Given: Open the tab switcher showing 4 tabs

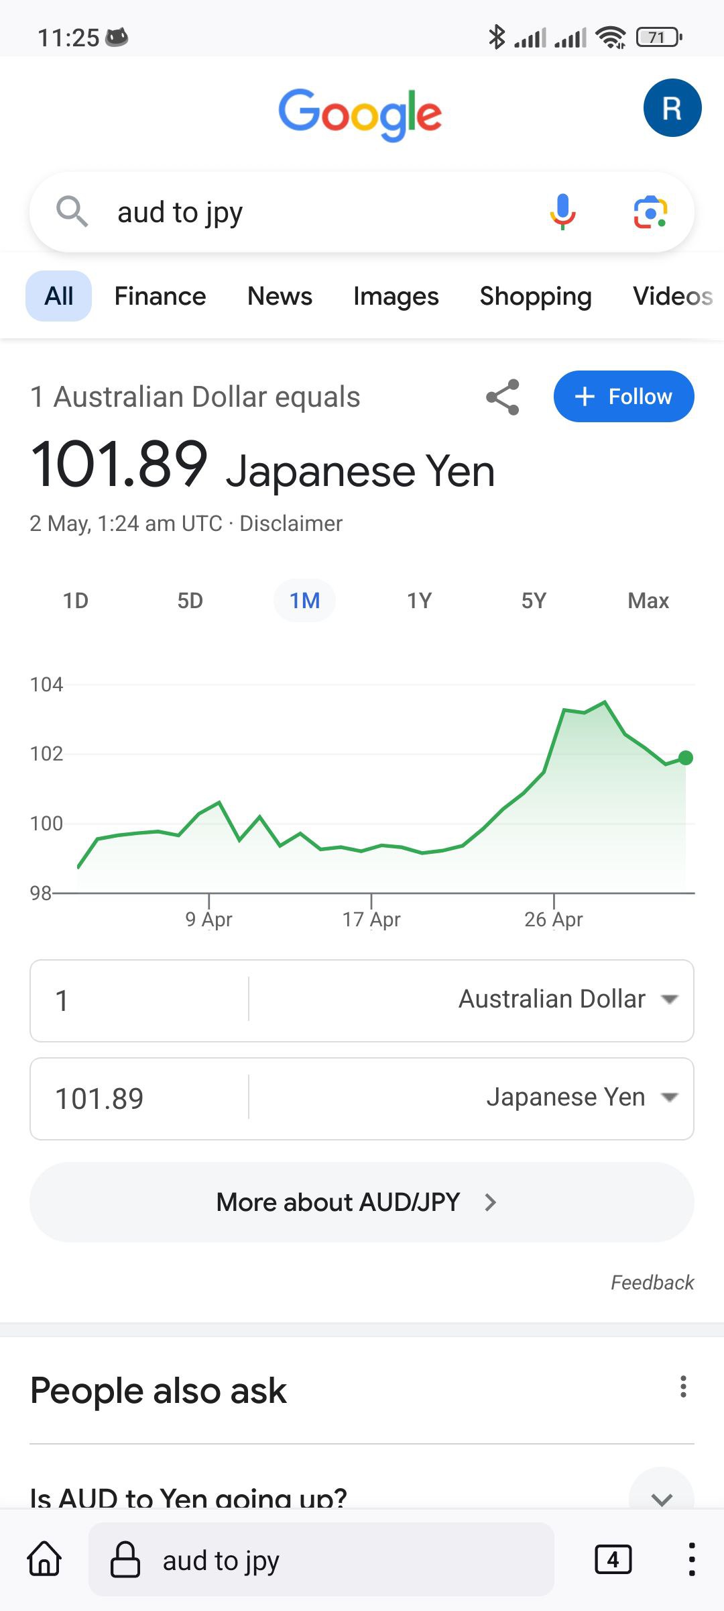Looking at the screenshot, I should point(613,1559).
